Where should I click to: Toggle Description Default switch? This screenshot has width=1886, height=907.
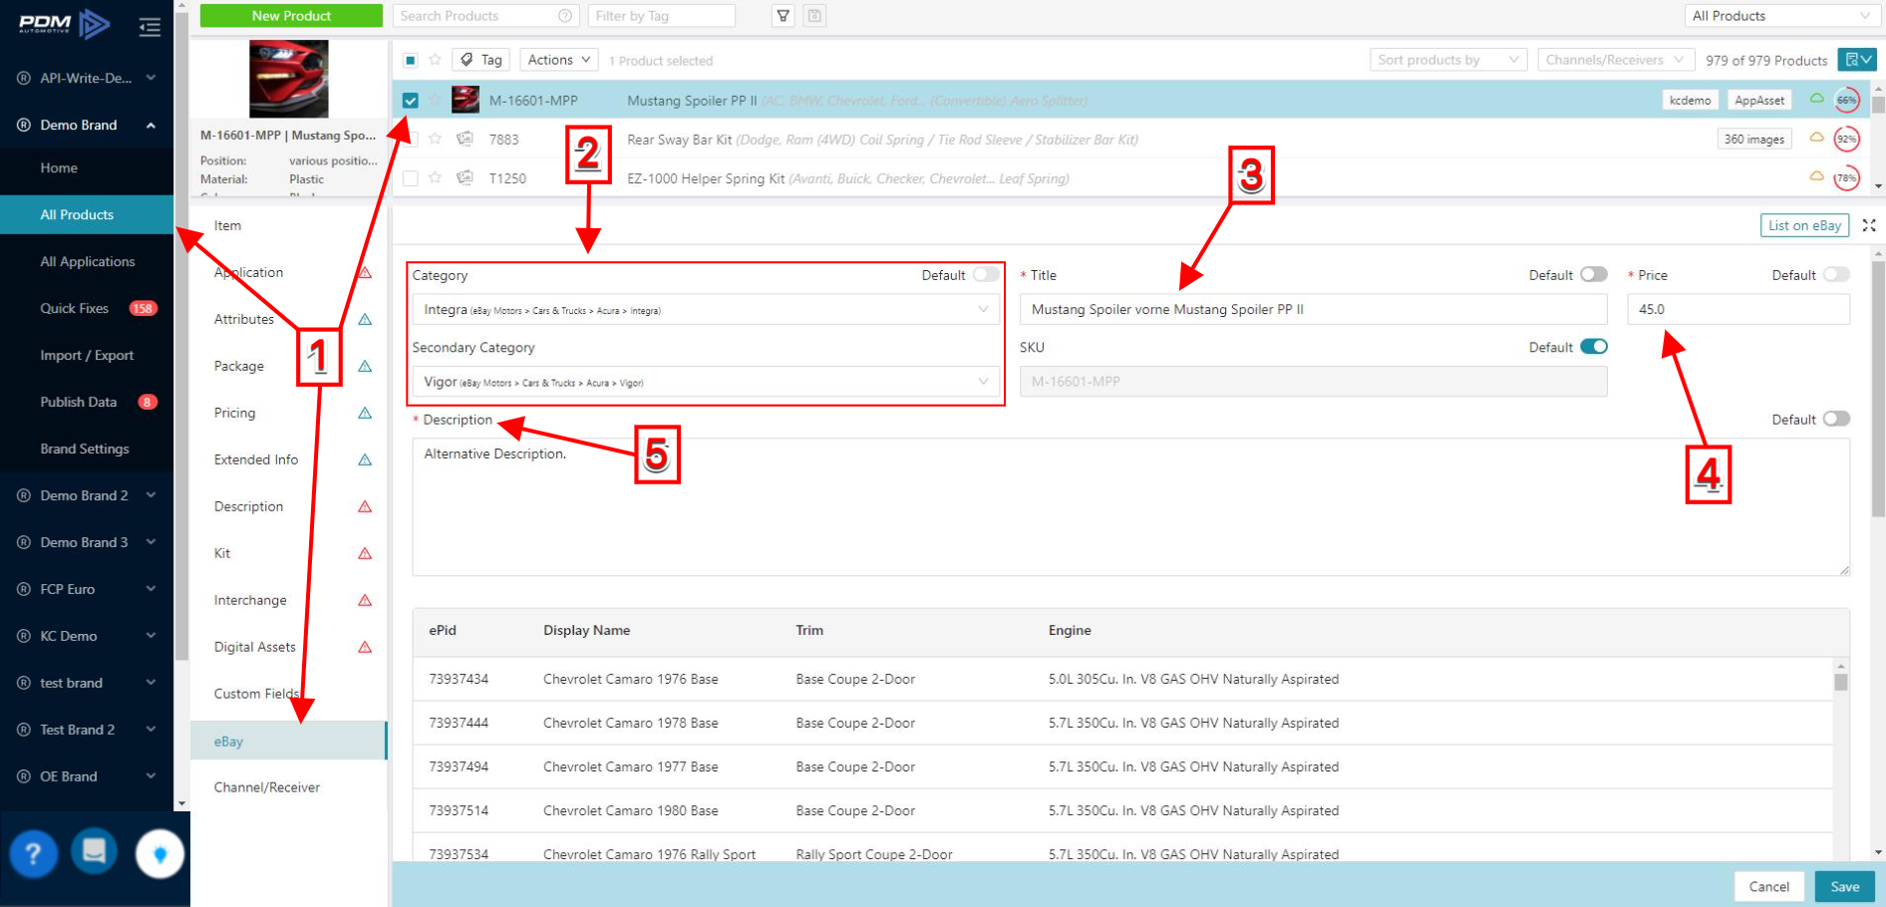(1836, 419)
